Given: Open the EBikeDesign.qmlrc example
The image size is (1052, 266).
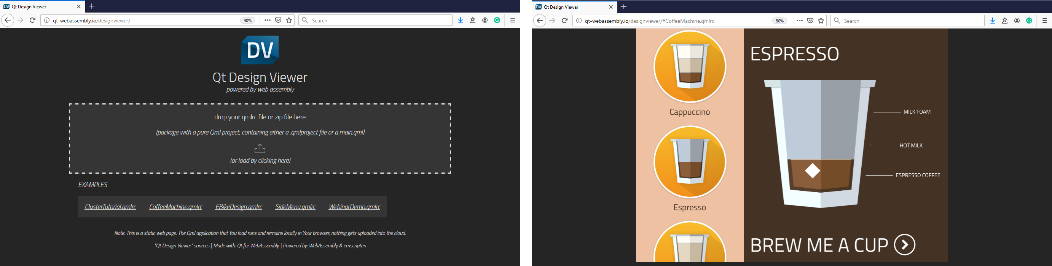Looking at the screenshot, I should (239, 207).
